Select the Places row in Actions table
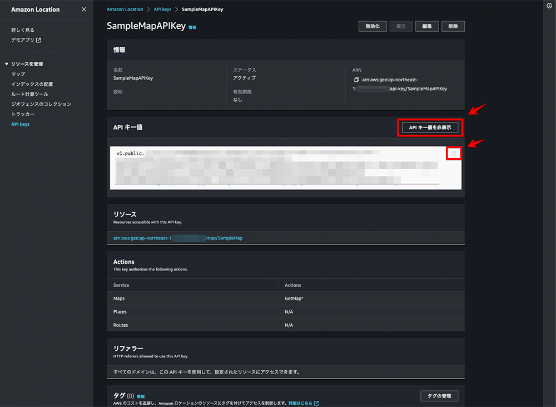The height and width of the screenshot is (407, 556). [x=285, y=312]
